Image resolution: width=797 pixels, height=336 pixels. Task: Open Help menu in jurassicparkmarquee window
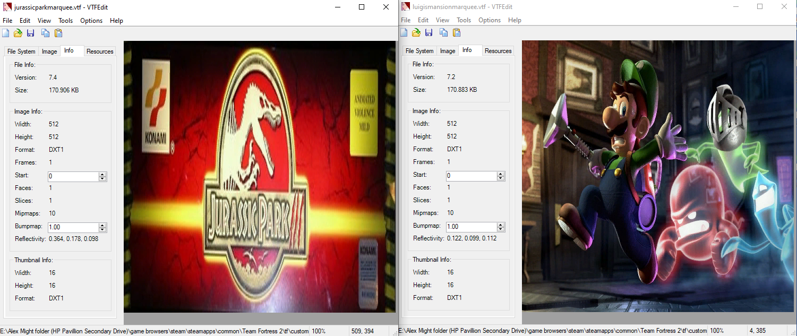116,21
